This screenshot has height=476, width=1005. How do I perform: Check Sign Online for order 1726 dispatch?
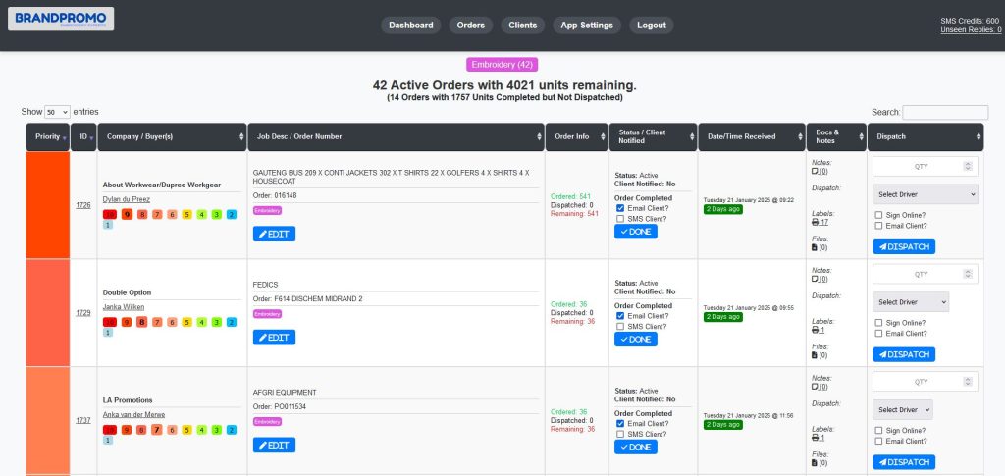pyautogui.click(x=878, y=215)
